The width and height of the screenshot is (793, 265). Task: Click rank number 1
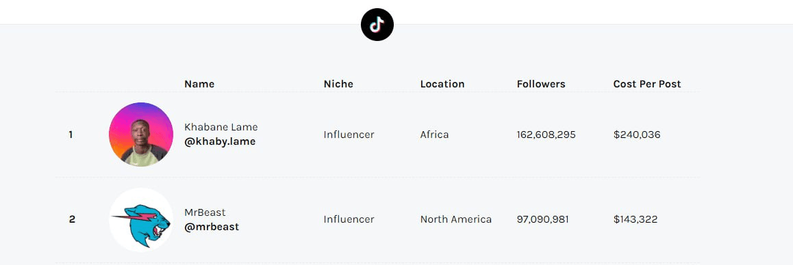click(x=71, y=135)
